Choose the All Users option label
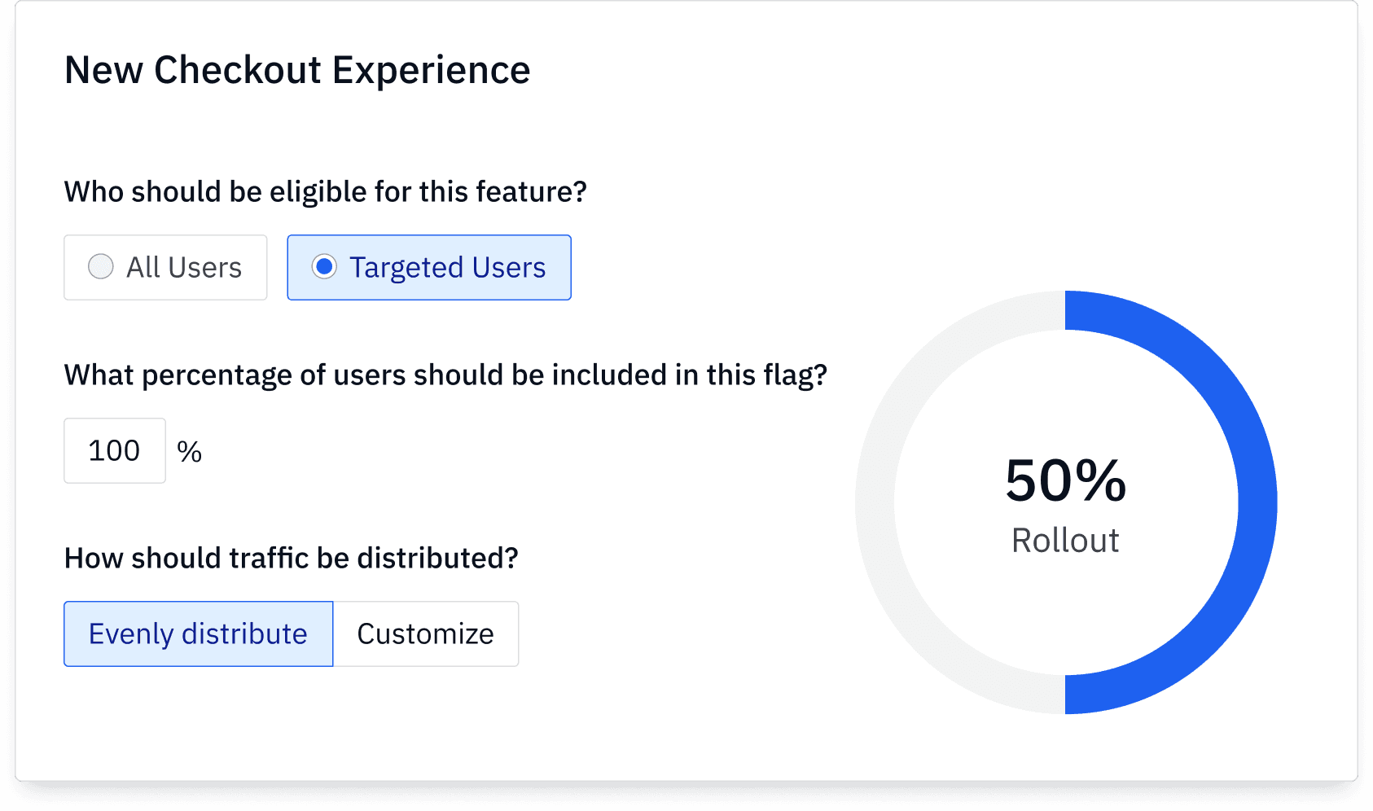The image size is (1373, 811). [x=184, y=268]
